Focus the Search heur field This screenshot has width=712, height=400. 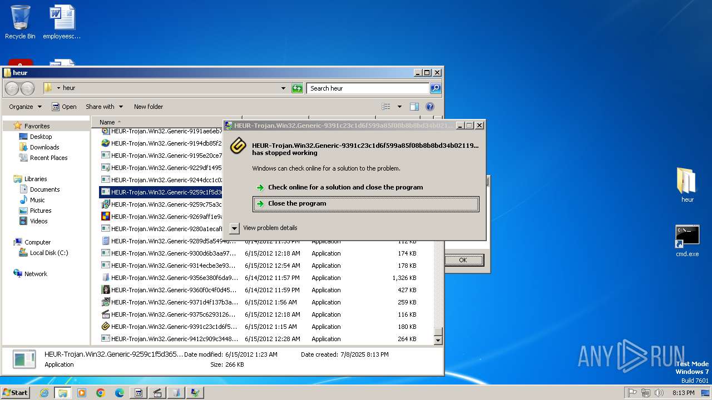coord(367,88)
